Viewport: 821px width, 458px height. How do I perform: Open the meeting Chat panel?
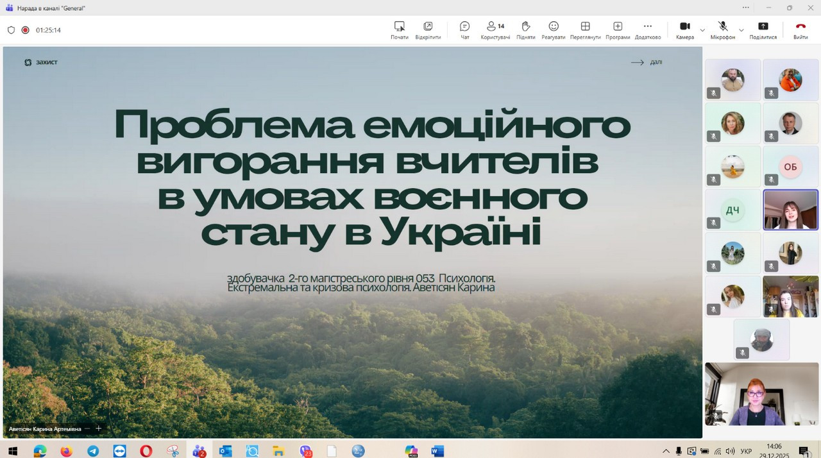464,30
